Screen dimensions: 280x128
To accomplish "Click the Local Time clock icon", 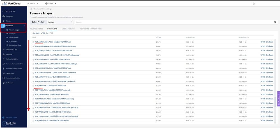I will [x=4, y=123].
